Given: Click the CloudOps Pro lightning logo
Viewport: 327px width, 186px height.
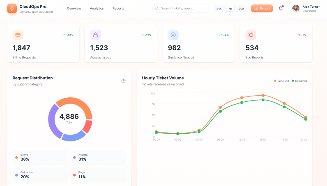Looking at the screenshot, I should tap(12, 9).
